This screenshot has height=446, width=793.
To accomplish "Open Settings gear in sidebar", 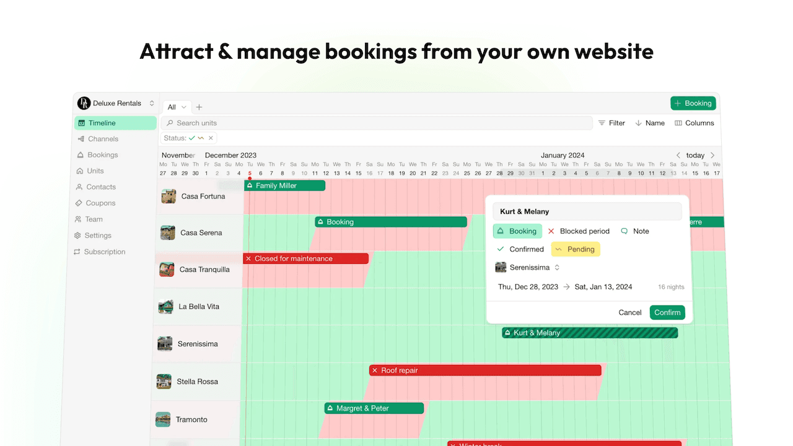I will 78,235.
